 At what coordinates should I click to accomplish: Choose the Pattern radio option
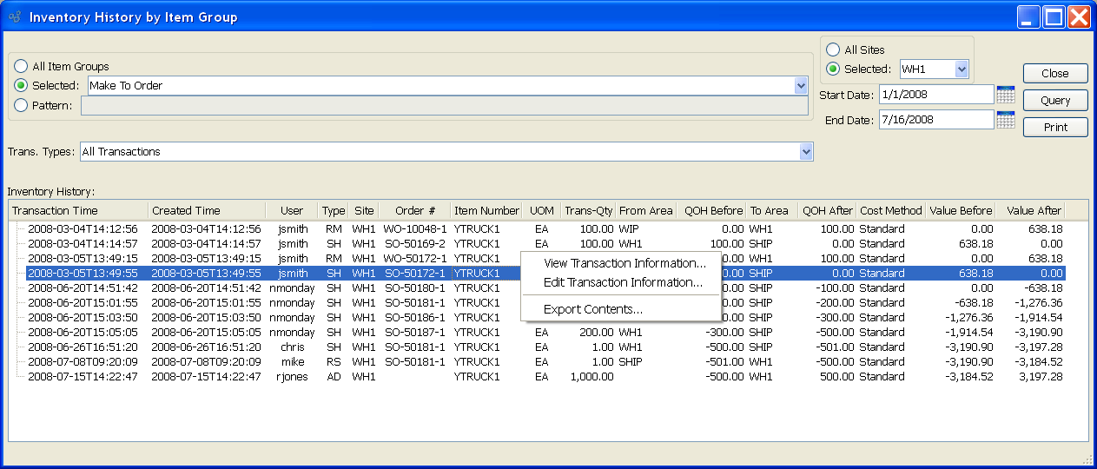21,105
